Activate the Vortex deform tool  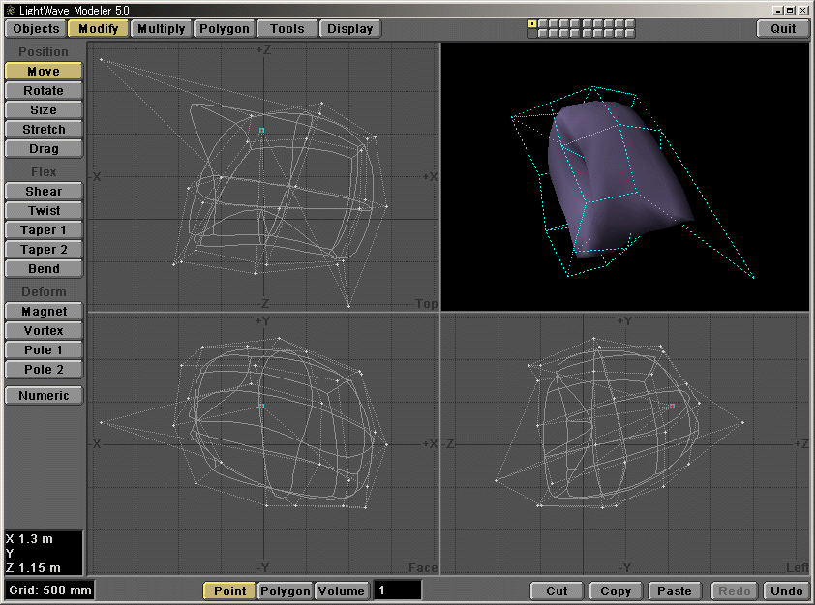tap(43, 330)
